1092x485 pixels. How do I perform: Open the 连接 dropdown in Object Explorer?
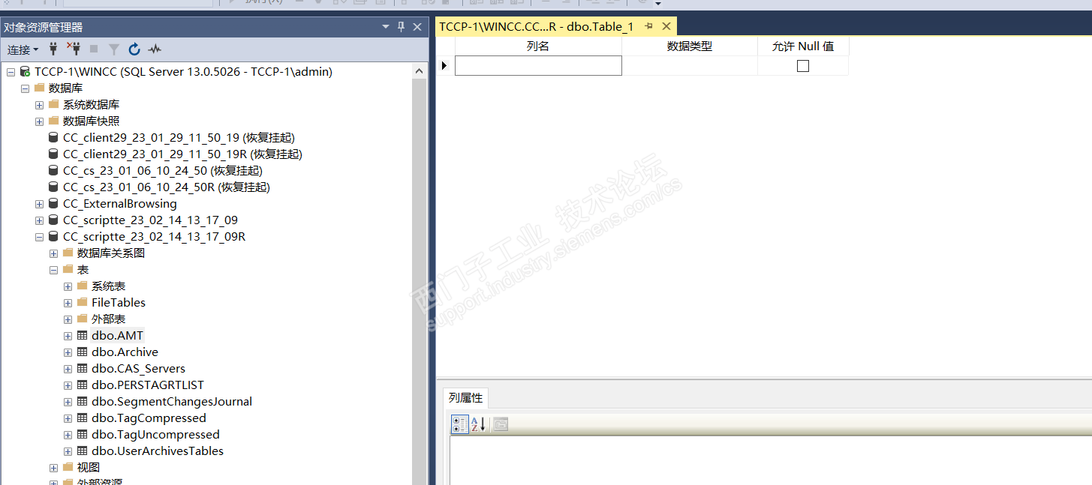pyautogui.click(x=23, y=49)
